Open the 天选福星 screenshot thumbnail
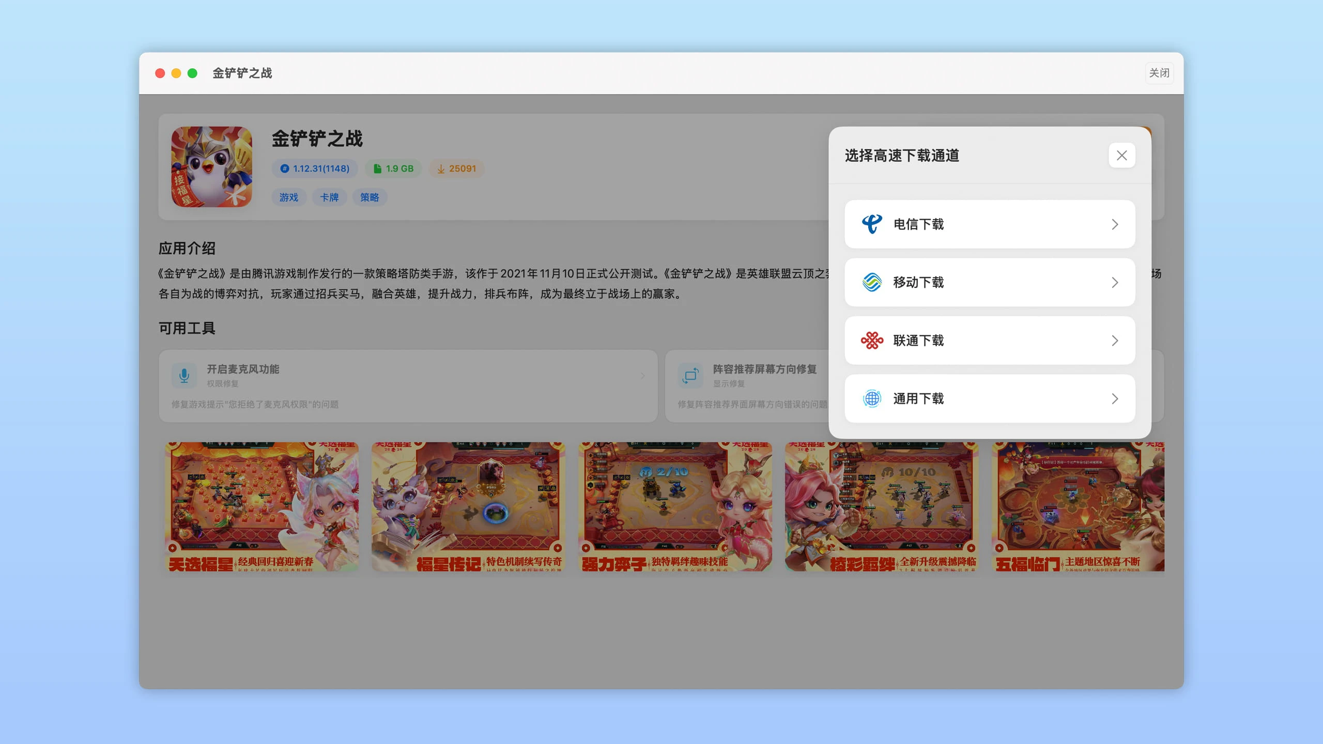Viewport: 1323px width, 744px height. click(x=261, y=506)
